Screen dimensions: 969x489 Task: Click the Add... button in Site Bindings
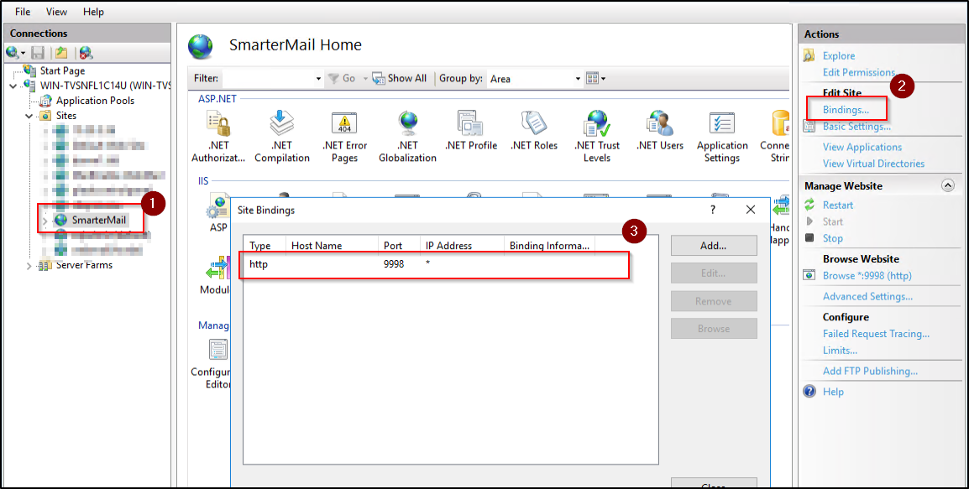click(x=713, y=246)
